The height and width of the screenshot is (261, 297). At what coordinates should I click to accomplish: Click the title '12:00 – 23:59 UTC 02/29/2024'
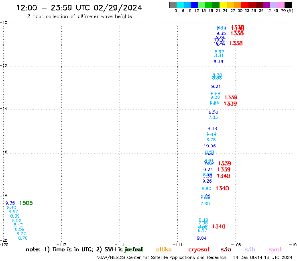[x=79, y=8]
